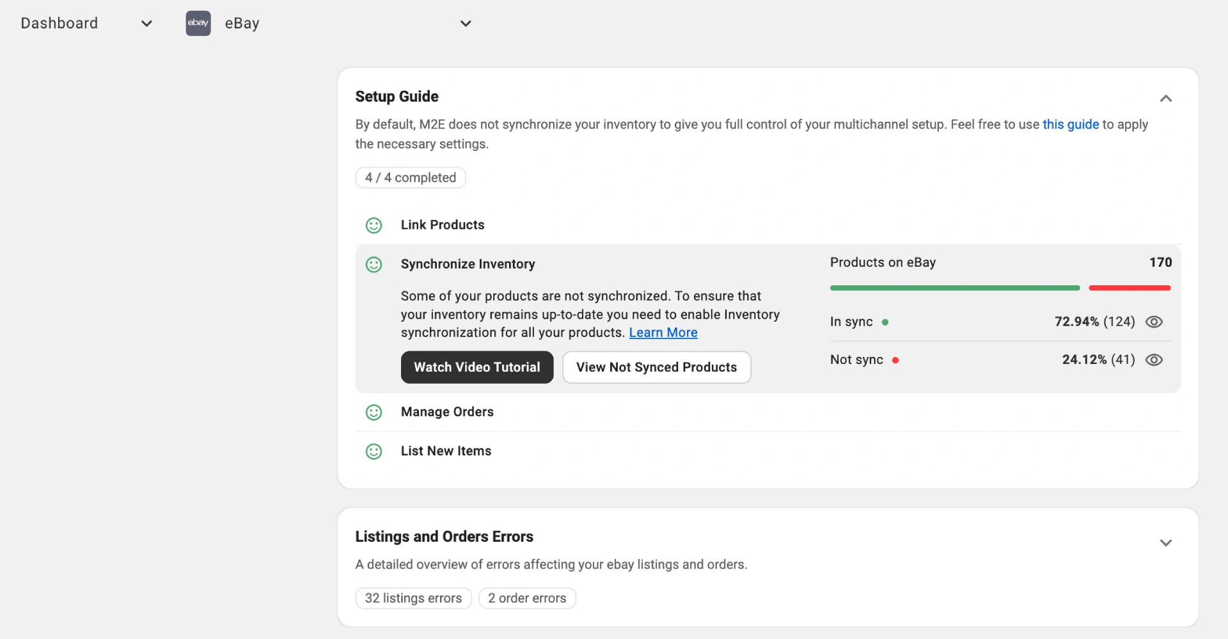Click the eBay logo icon

point(198,24)
